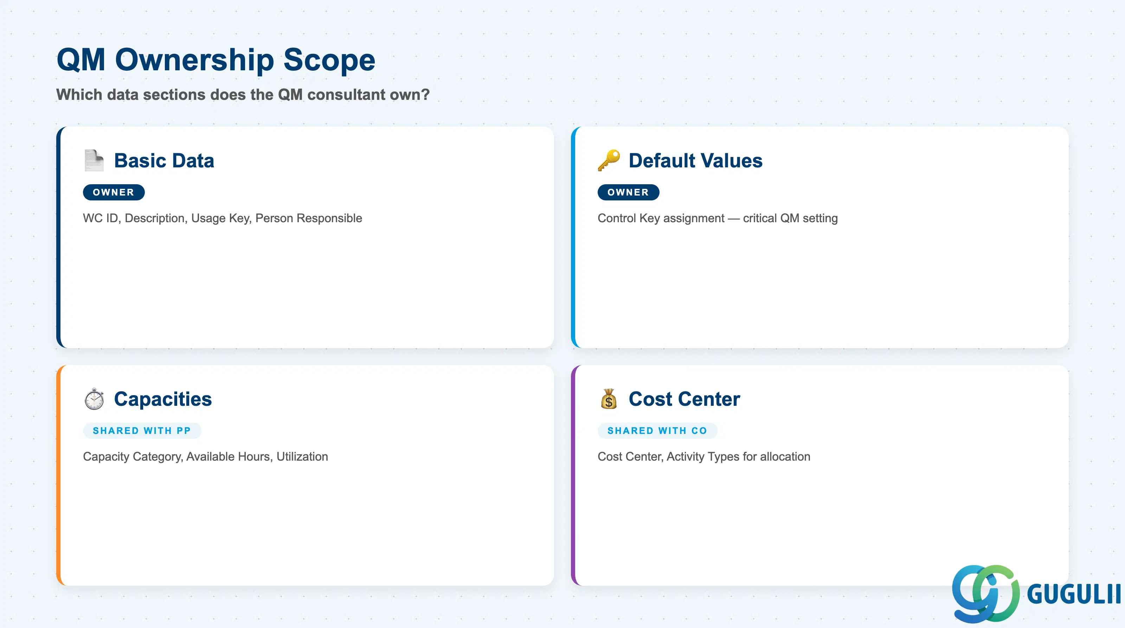Click the Basic Data card heading

click(164, 160)
